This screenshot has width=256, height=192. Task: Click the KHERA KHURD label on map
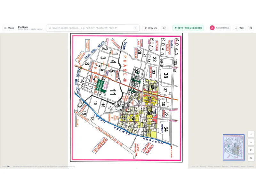pyautogui.click(x=148, y=148)
